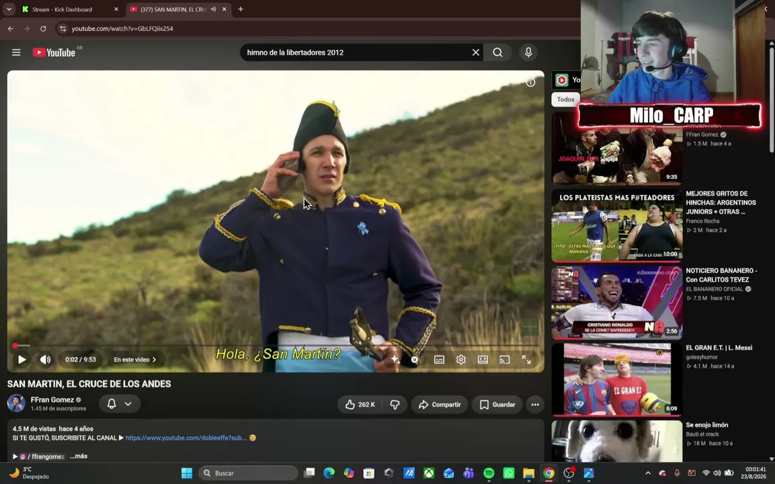This screenshot has width=775, height=484.
Task: Open 'EL GRAN E.T. | L. Messi' title
Action: pyautogui.click(x=719, y=348)
